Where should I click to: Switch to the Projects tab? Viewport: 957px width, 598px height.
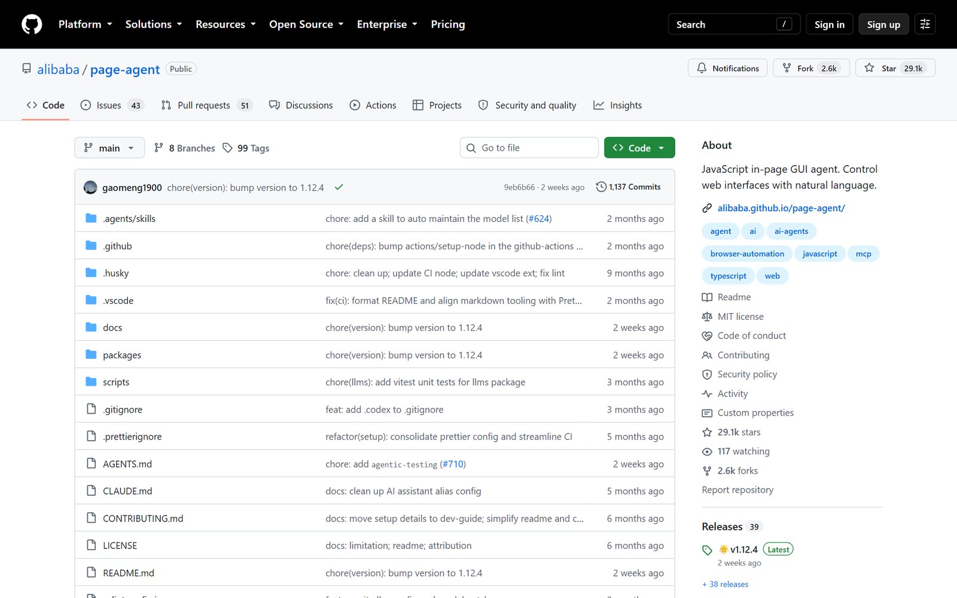tap(437, 105)
